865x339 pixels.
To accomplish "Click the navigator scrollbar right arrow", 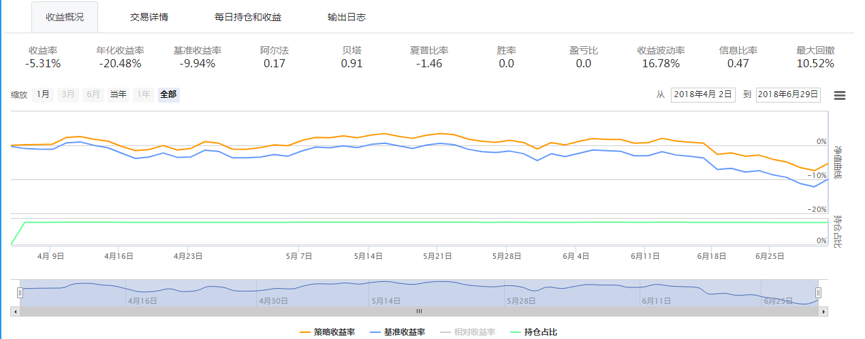I will [x=823, y=311].
